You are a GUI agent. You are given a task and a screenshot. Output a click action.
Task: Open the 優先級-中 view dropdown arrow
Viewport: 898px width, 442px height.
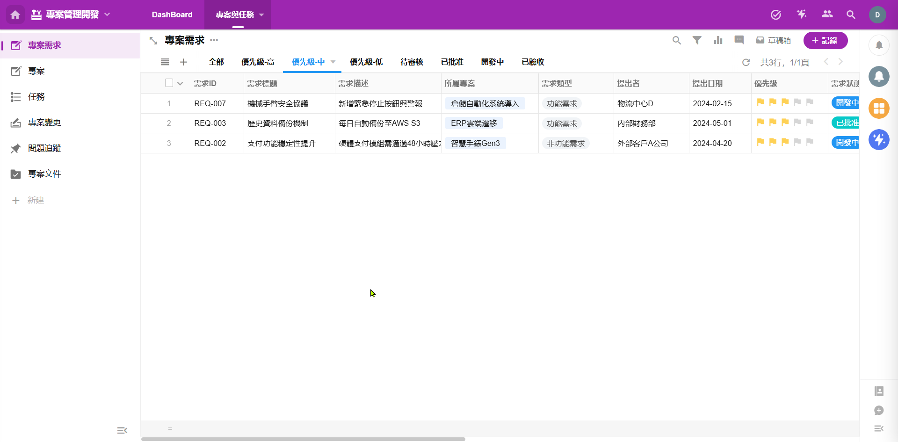coord(333,62)
